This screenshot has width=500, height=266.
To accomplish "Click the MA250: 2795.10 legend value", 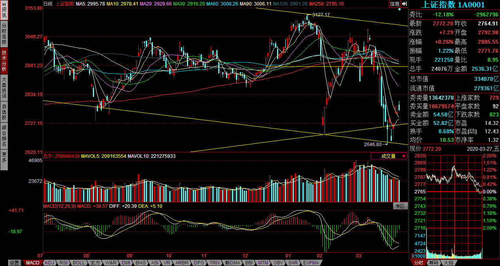I will [x=326, y=4].
